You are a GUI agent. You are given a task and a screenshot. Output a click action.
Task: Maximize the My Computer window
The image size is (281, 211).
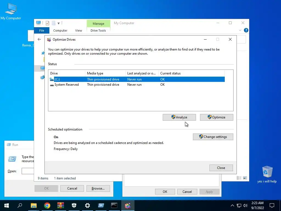point(230,23)
